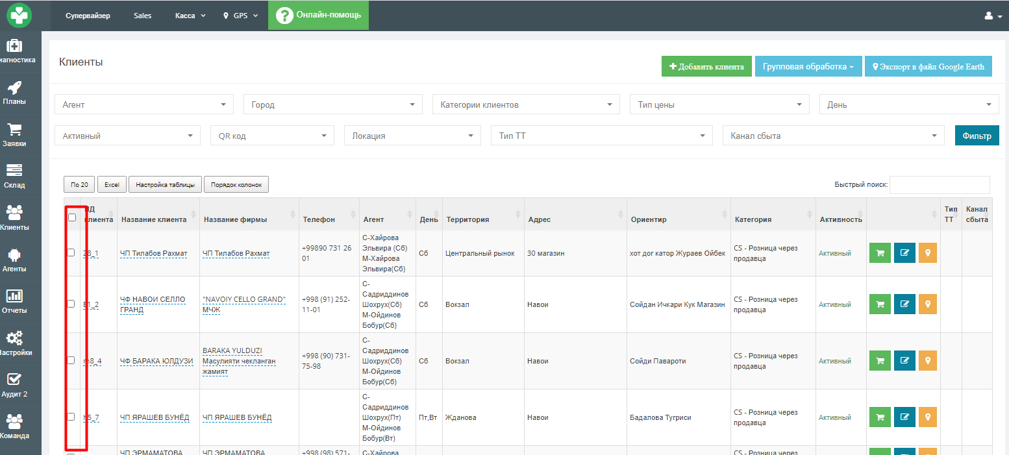This screenshot has height=455, width=1009.
Task: Open the Отчеты chart icon in sidebar
Action: point(14,296)
